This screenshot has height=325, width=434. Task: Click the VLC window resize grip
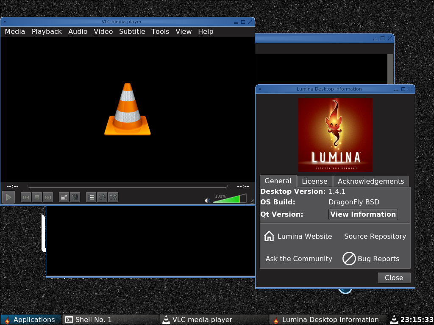click(252, 201)
